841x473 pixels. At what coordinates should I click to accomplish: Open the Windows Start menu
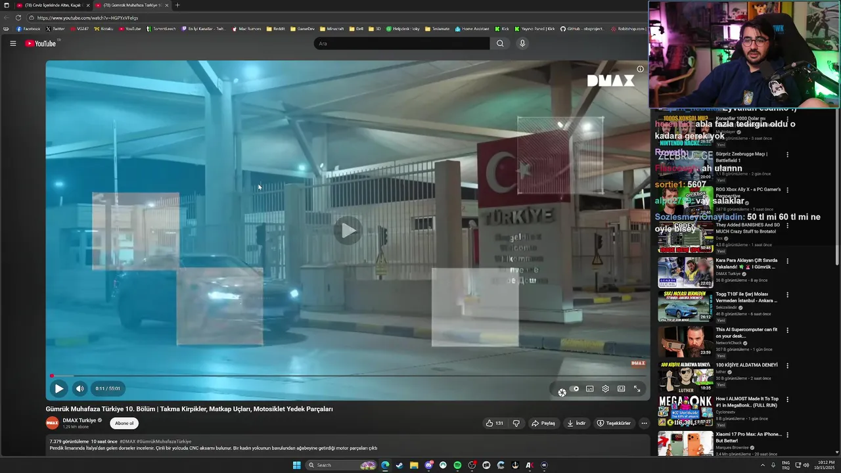(296, 465)
